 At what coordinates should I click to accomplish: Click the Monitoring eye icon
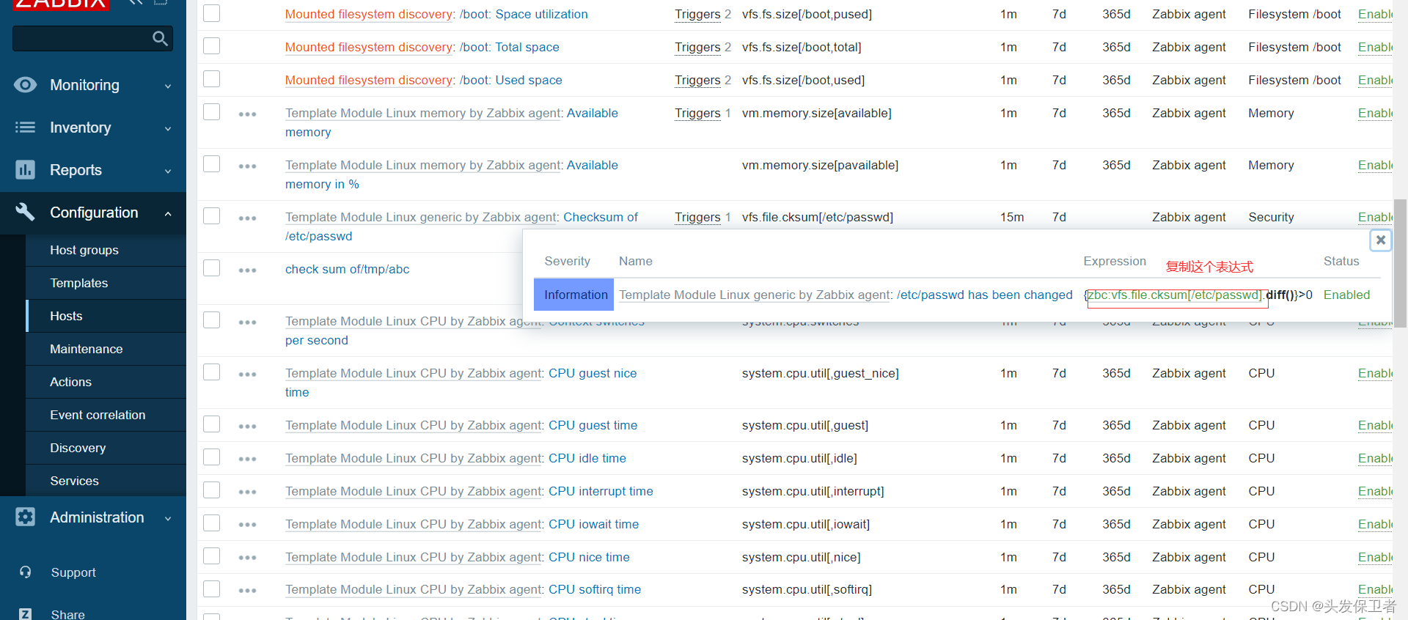click(25, 85)
